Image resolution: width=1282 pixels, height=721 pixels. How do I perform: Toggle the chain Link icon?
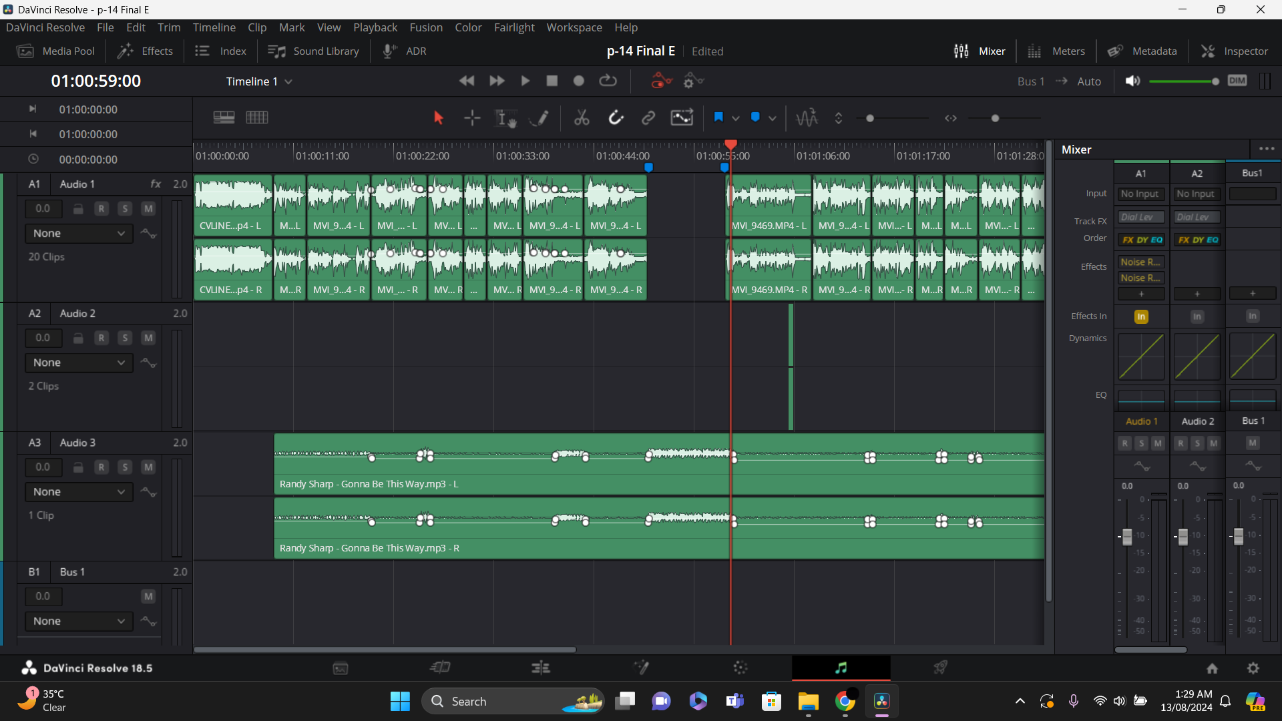click(648, 118)
